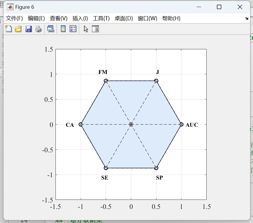Open the 窗口(W) menu
The image size is (253, 223).
pos(147,18)
